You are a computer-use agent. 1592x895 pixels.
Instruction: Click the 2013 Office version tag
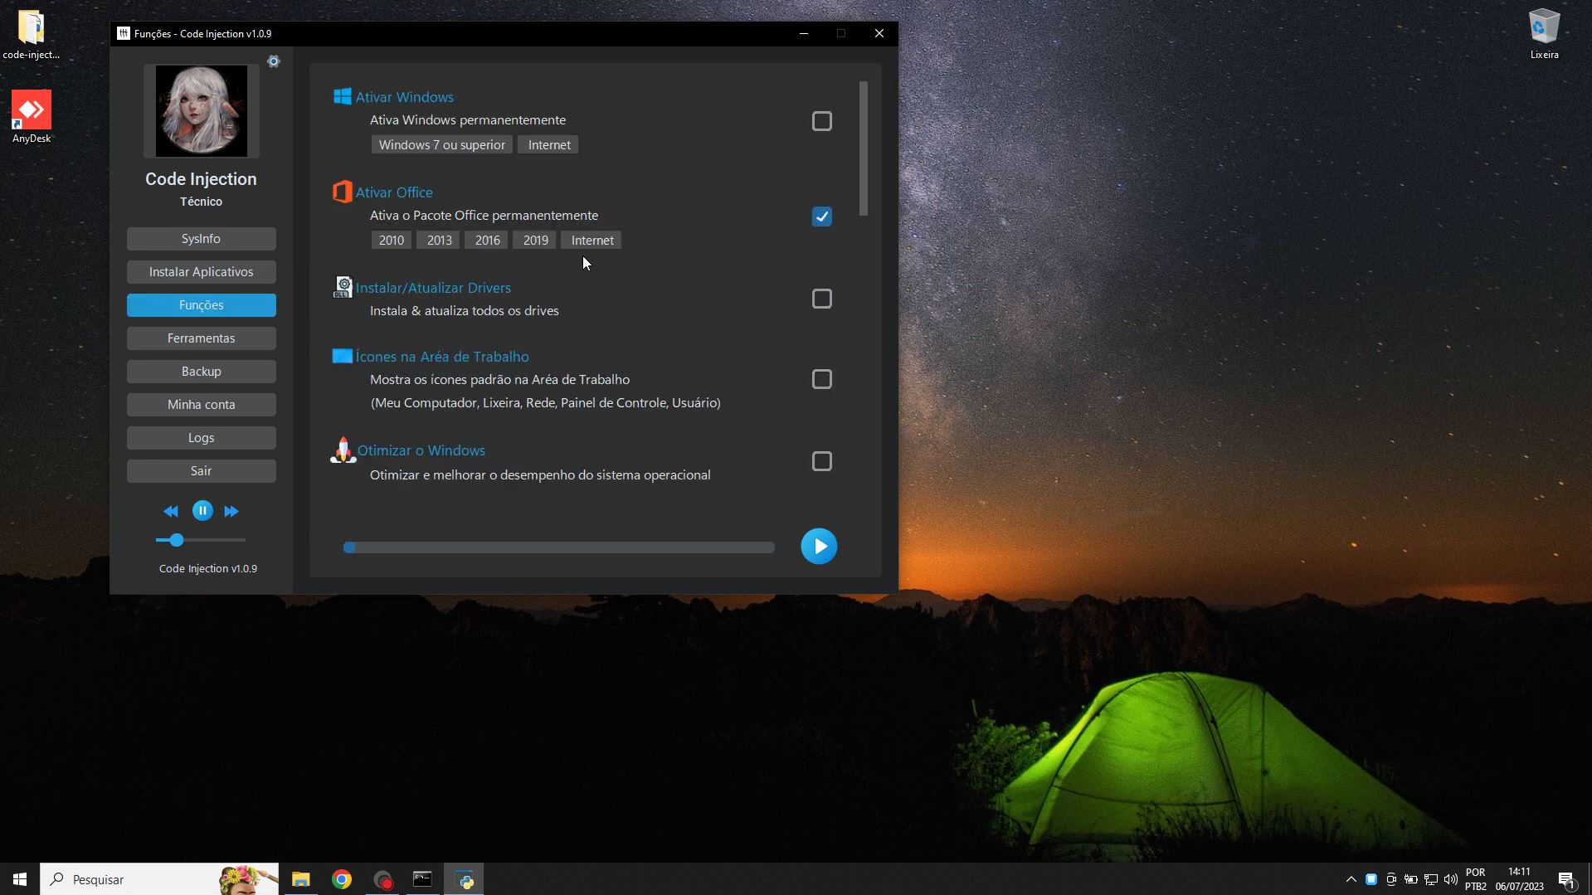pyautogui.click(x=440, y=241)
